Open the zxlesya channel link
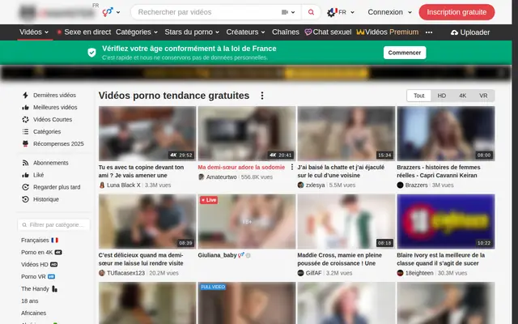518x324 pixels. pyautogui.click(x=315, y=185)
